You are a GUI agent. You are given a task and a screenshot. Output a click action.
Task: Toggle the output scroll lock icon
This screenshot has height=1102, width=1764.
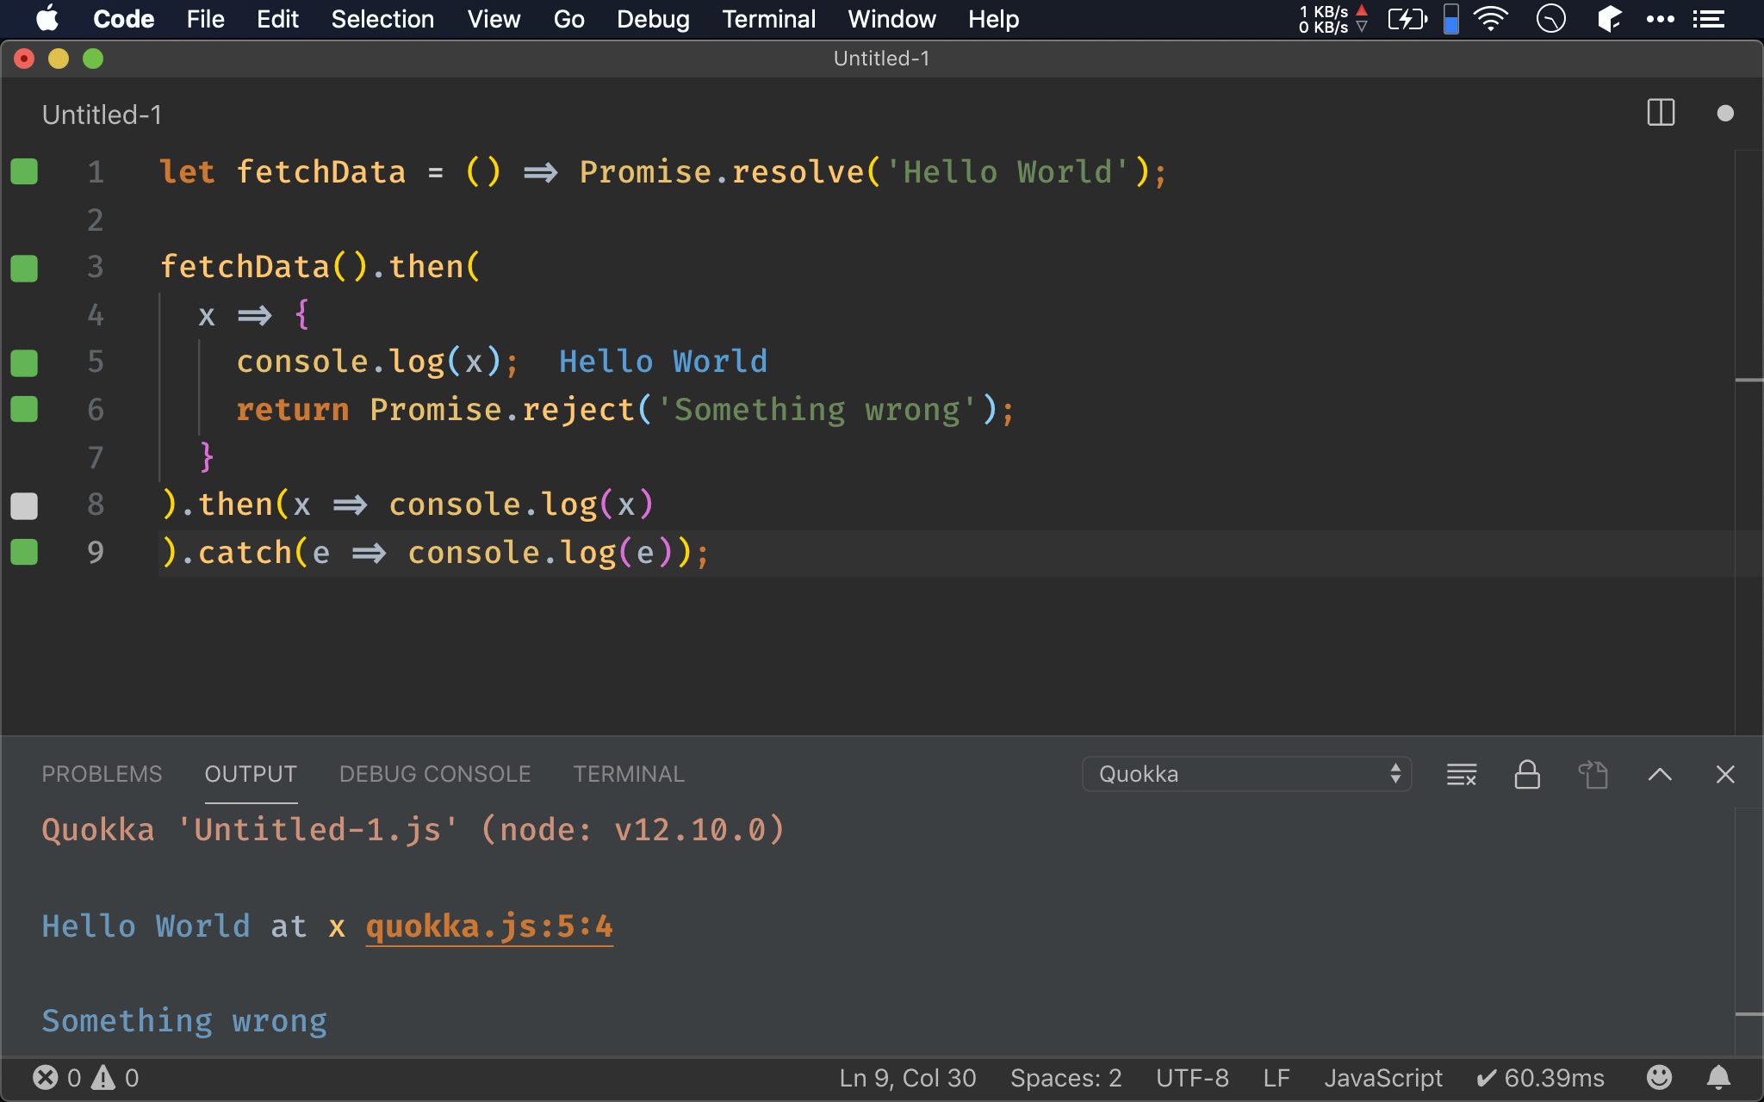[x=1527, y=775]
